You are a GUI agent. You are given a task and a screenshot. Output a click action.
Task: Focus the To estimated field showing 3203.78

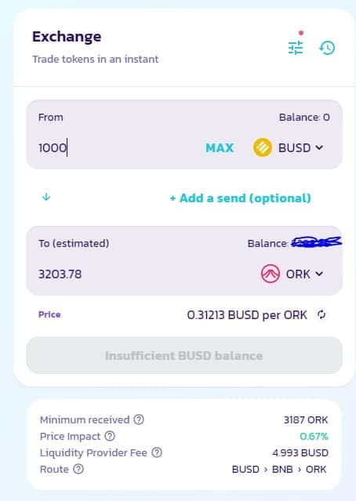(x=143, y=274)
